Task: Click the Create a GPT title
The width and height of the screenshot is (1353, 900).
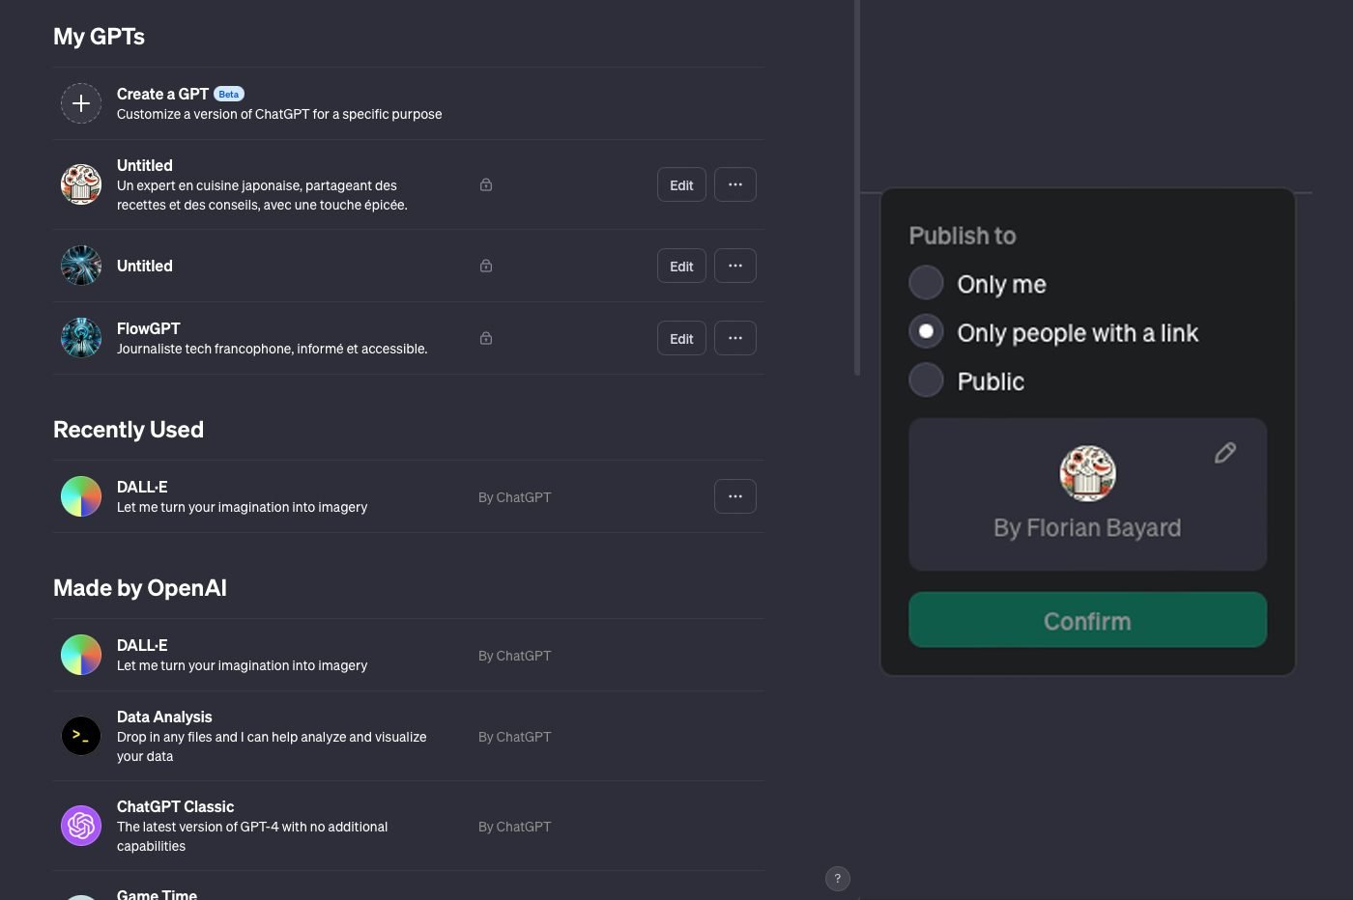Action: click(162, 94)
